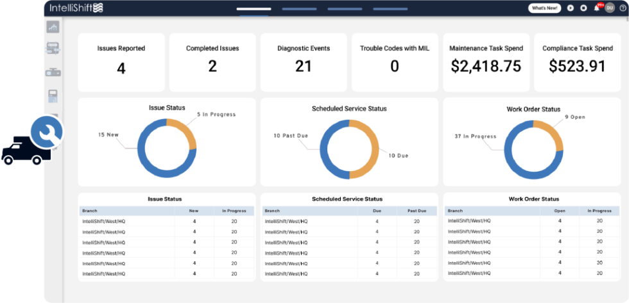Select the Diagnostic Events card
The height and width of the screenshot is (303, 629).
pos(304,62)
